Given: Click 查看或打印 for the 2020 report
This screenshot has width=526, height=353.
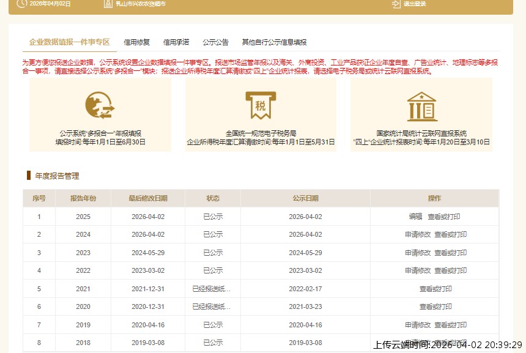Looking at the screenshot, I should coord(435,307).
